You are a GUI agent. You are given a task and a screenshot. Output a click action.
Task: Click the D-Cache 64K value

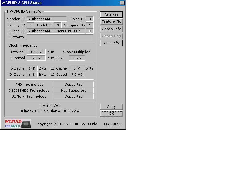click(32, 75)
